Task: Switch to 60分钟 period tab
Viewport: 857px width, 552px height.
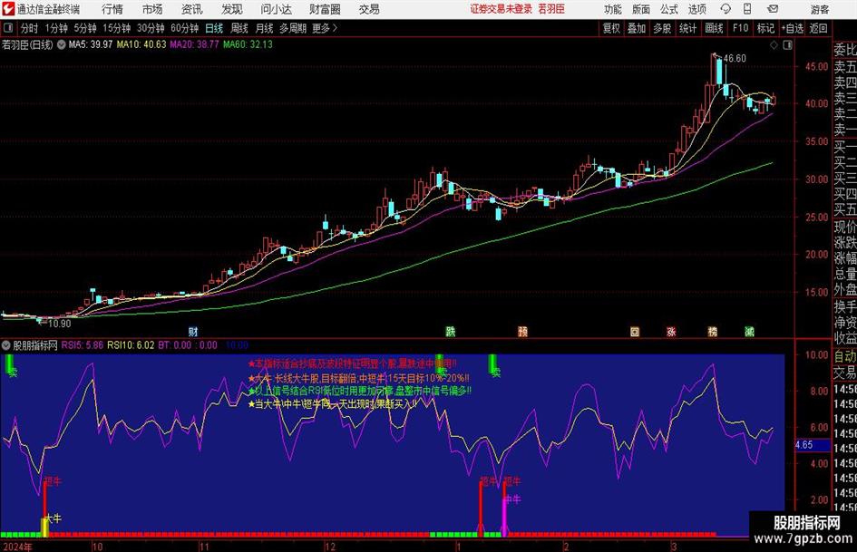Action: 184,28
